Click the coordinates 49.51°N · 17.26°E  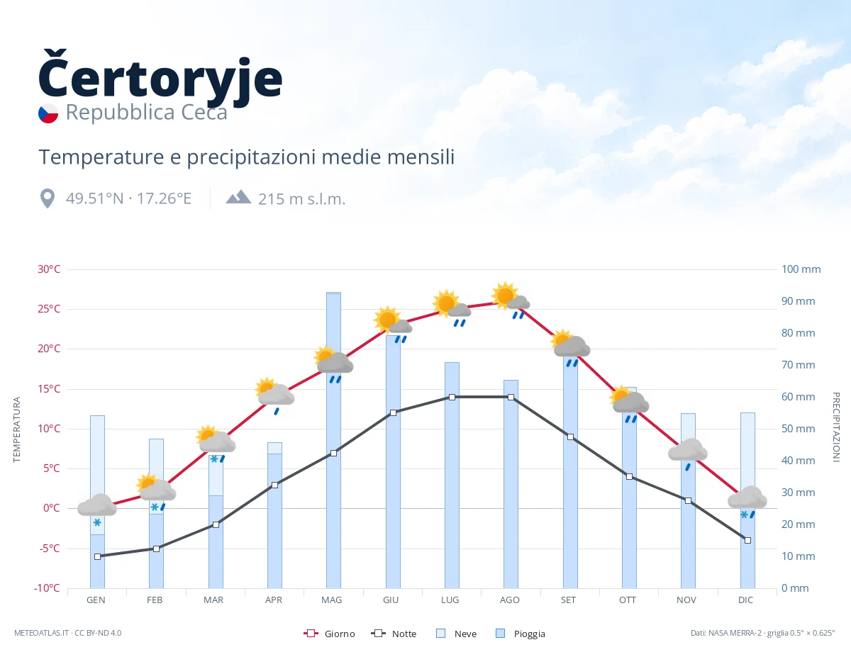[x=129, y=198]
